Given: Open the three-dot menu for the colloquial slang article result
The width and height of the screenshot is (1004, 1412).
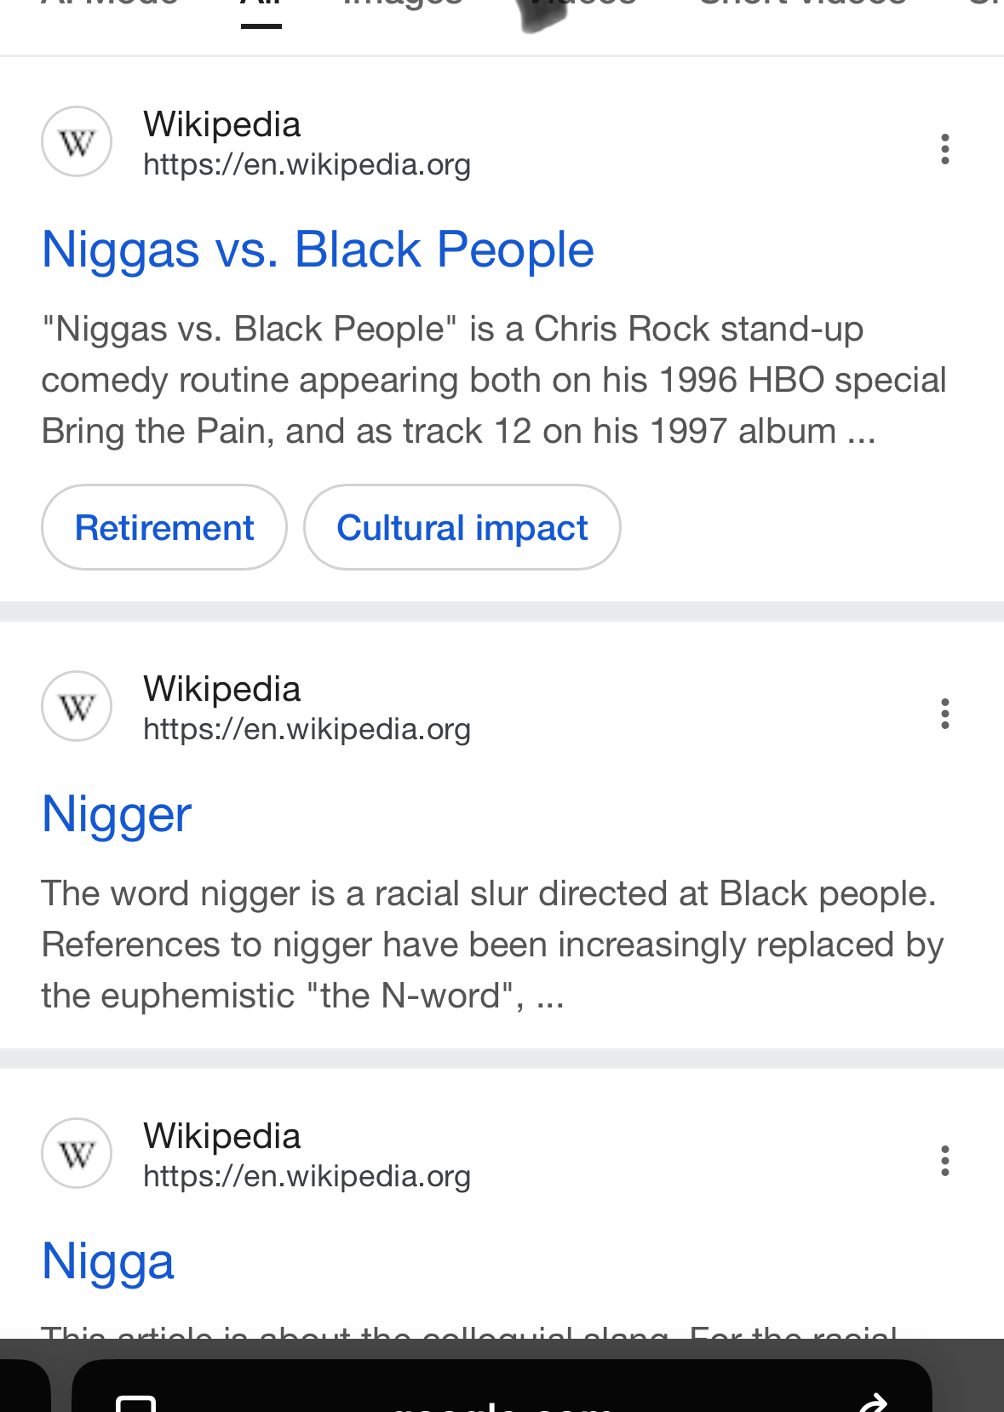Looking at the screenshot, I should pos(944,1161).
